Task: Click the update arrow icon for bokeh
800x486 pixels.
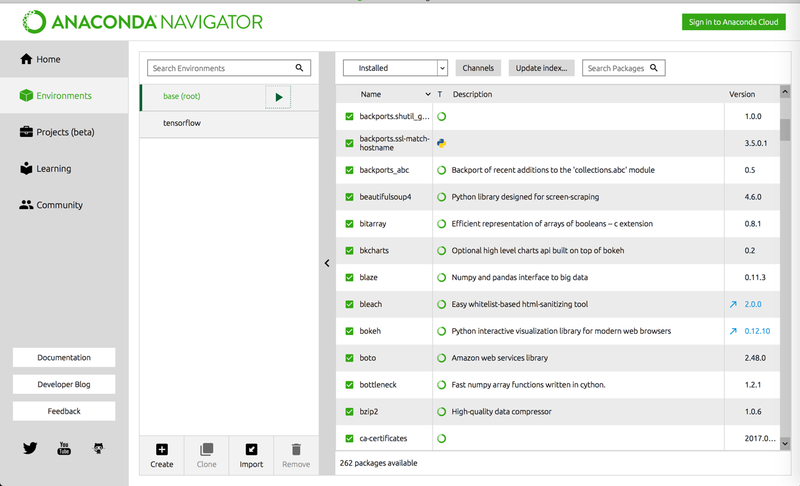Action: point(733,331)
